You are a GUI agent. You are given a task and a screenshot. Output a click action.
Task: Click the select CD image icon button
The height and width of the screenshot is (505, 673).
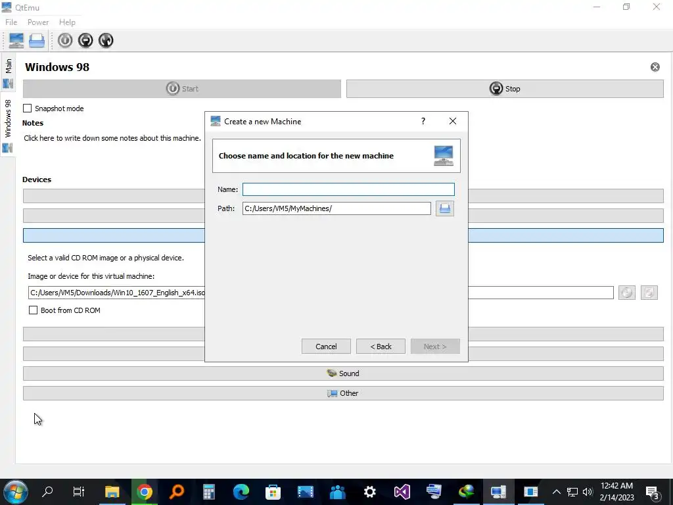click(626, 293)
